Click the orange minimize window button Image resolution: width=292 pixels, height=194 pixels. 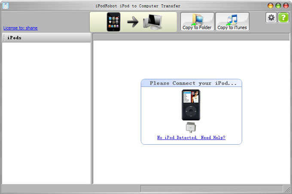click(x=271, y=6)
